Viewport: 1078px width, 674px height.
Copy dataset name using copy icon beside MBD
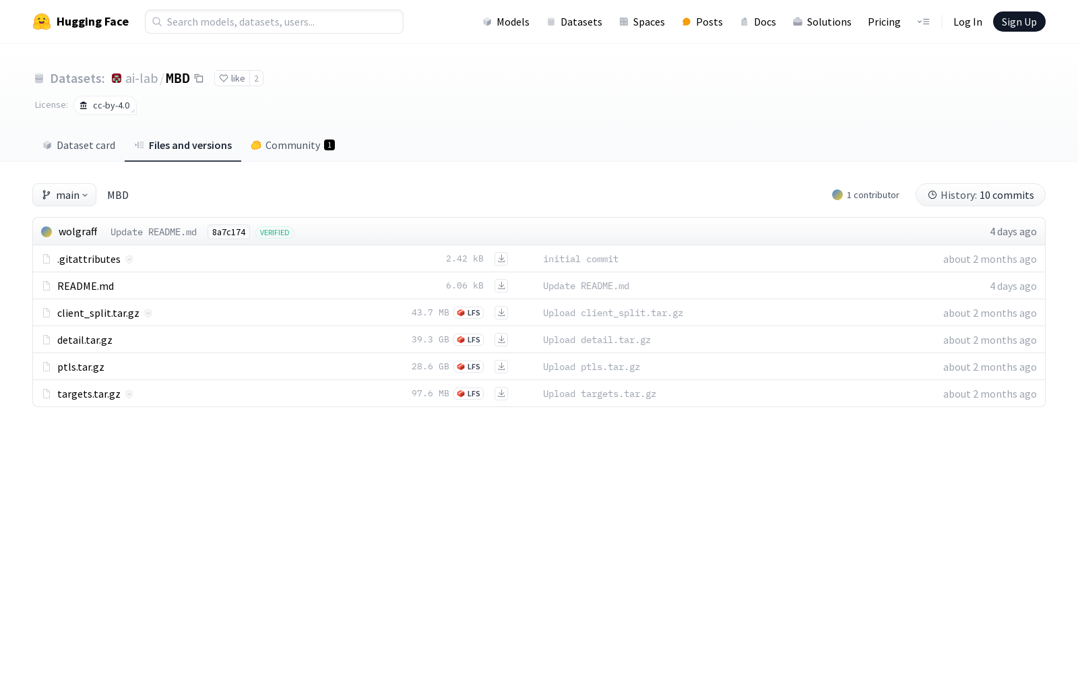199,78
